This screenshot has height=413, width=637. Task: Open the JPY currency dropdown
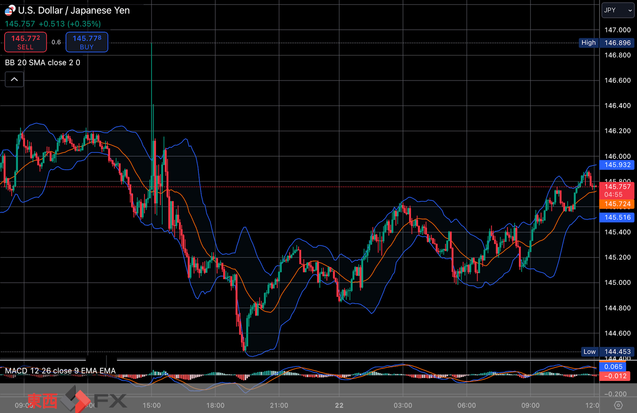[618, 10]
